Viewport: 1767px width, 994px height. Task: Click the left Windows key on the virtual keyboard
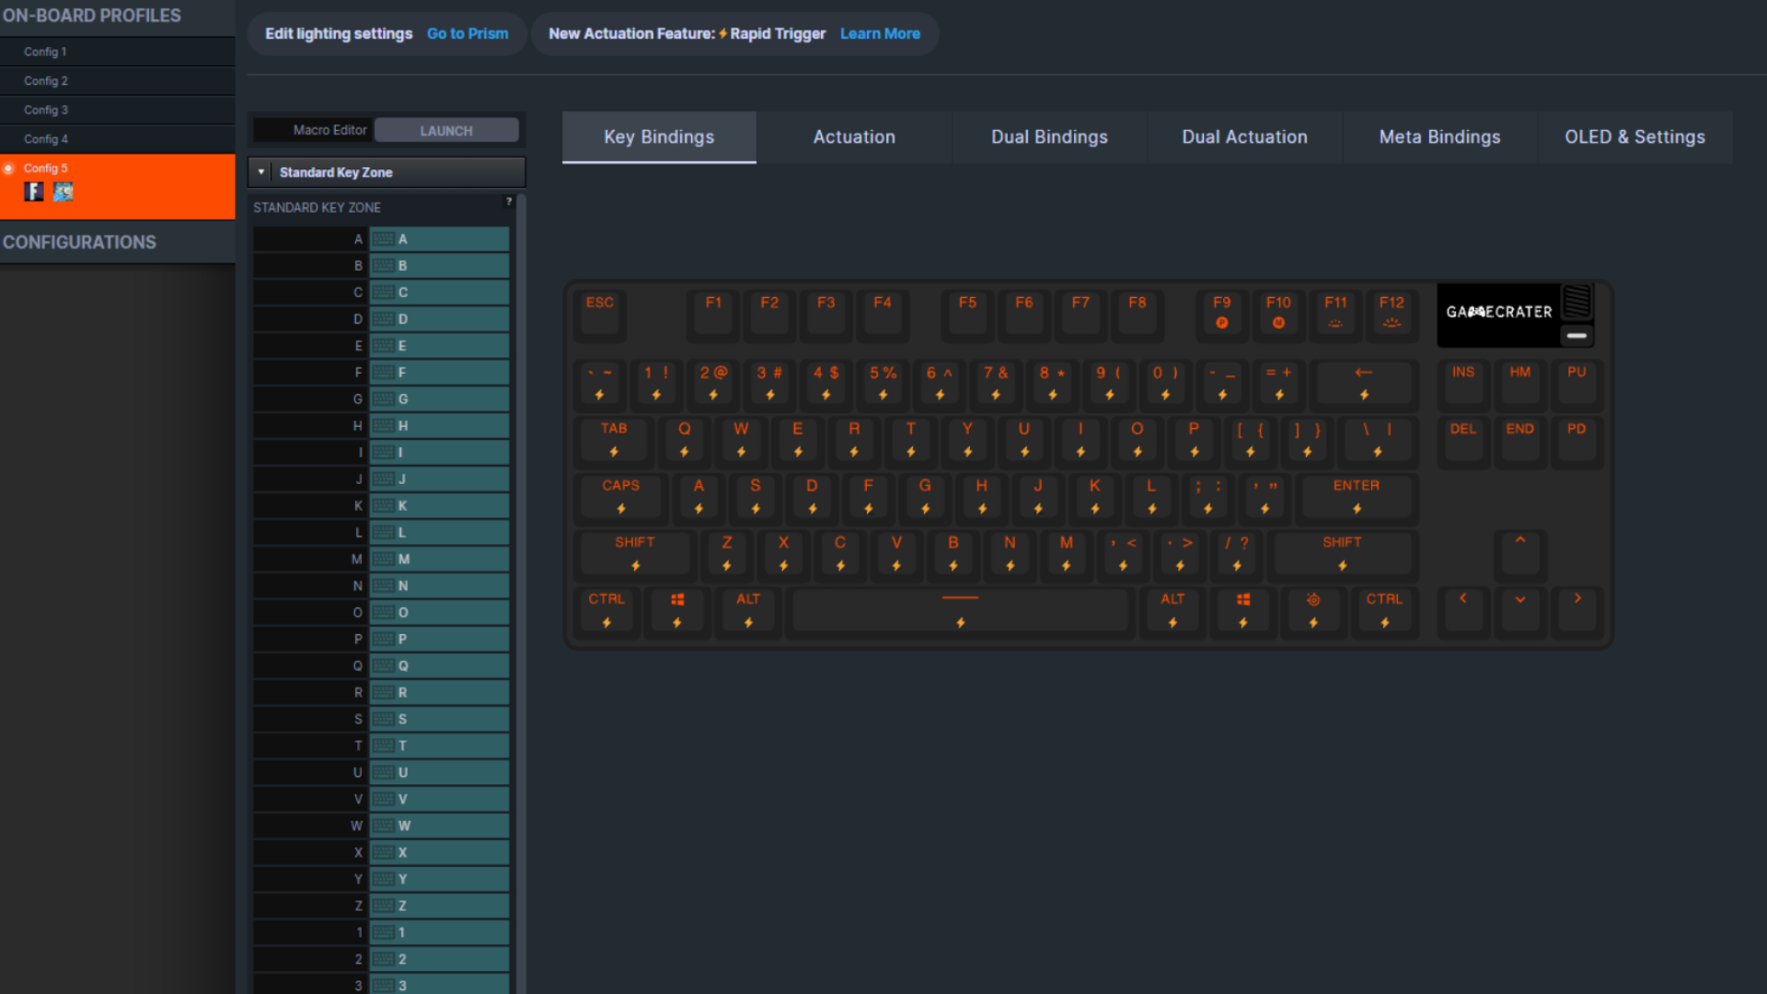pos(678,611)
